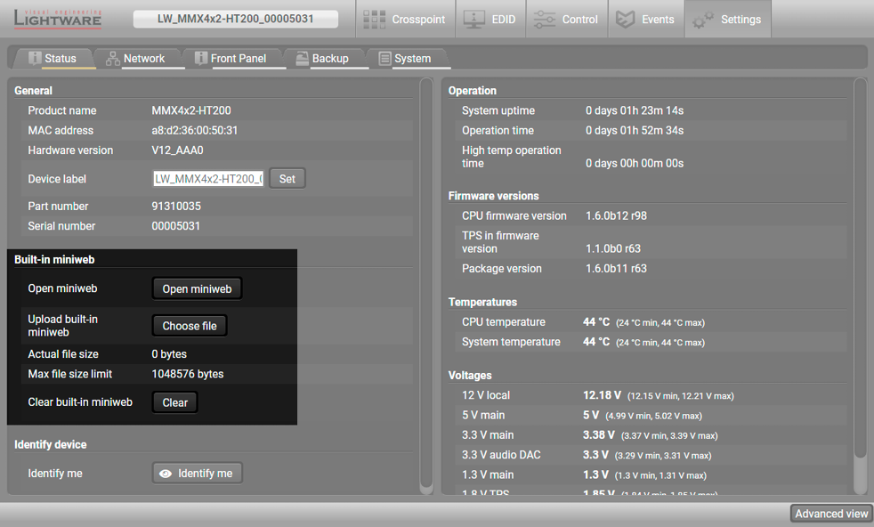Screen dimensions: 874x527
Task: Click the Settings gears icon
Action: (x=702, y=20)
